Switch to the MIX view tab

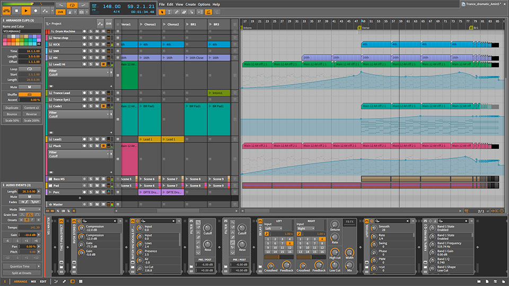[x=33, y=282]
